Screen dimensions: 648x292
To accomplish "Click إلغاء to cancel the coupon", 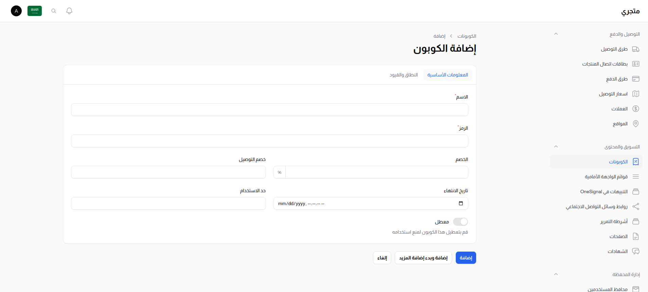I will tap(382, 257).
